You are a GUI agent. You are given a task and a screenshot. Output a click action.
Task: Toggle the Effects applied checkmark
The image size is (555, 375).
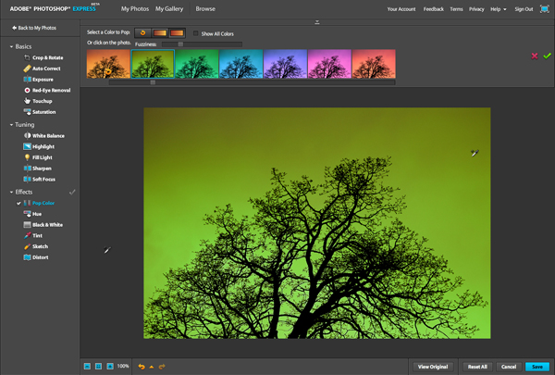point(72,192)
